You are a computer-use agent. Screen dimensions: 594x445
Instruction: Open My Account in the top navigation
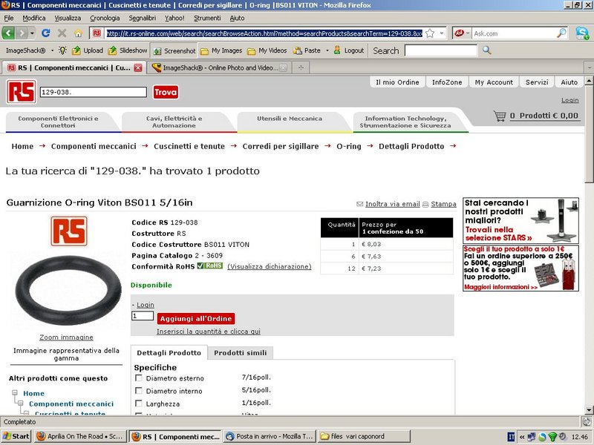pos(494,82)
